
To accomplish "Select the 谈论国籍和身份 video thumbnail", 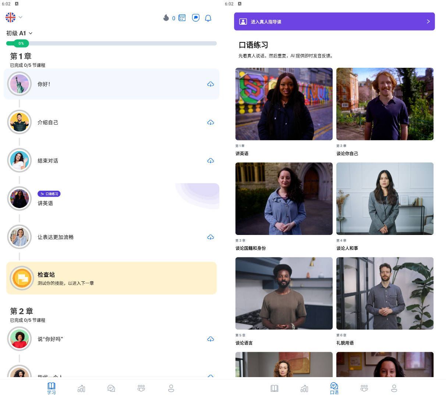I will click(284, 198).
